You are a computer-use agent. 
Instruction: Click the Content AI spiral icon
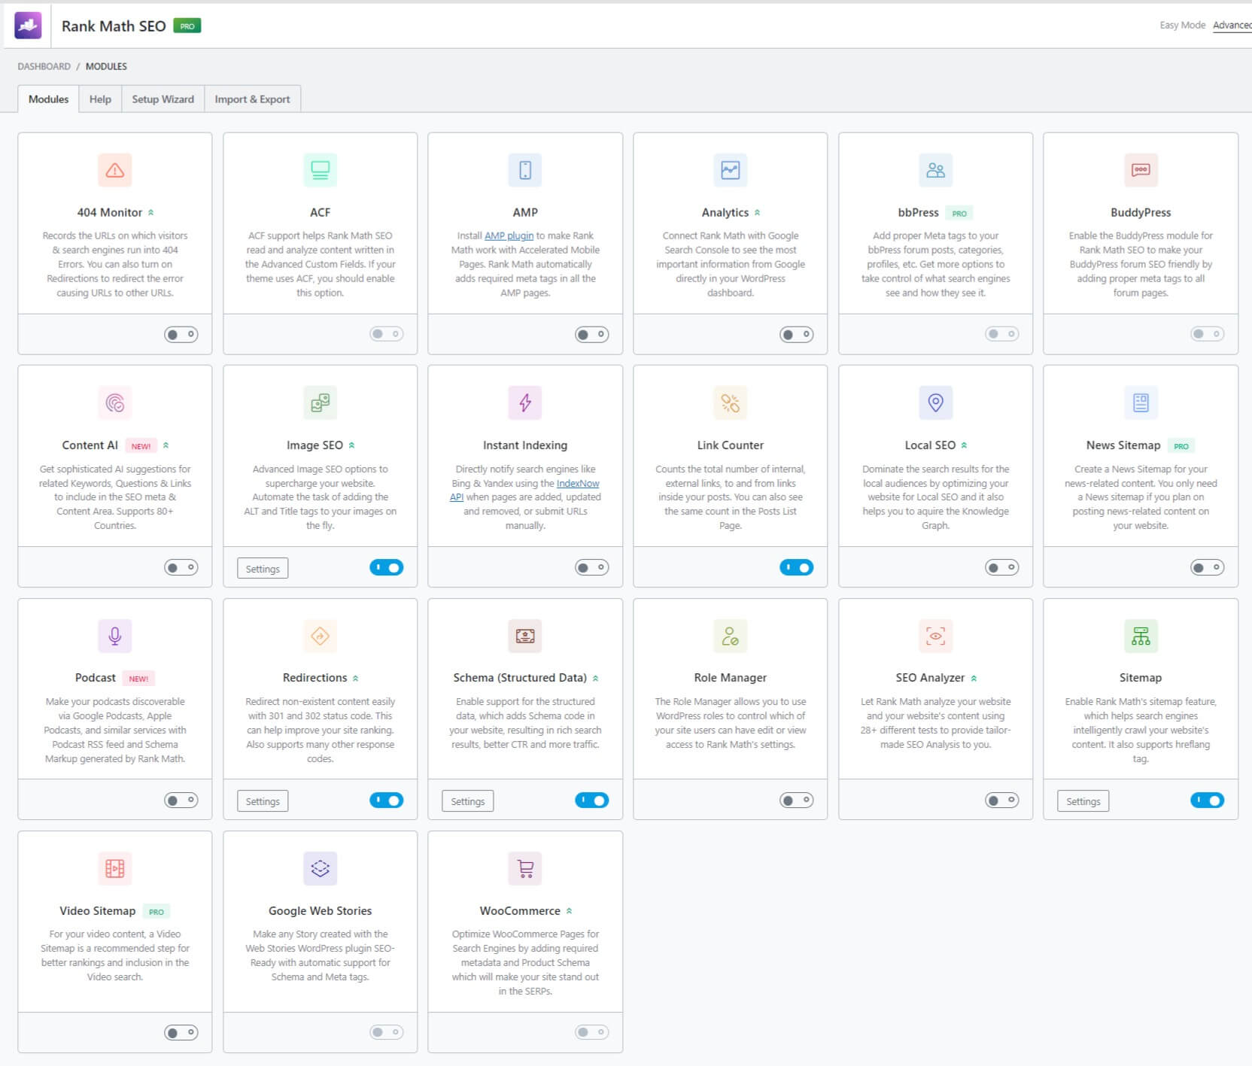(115, 403)
